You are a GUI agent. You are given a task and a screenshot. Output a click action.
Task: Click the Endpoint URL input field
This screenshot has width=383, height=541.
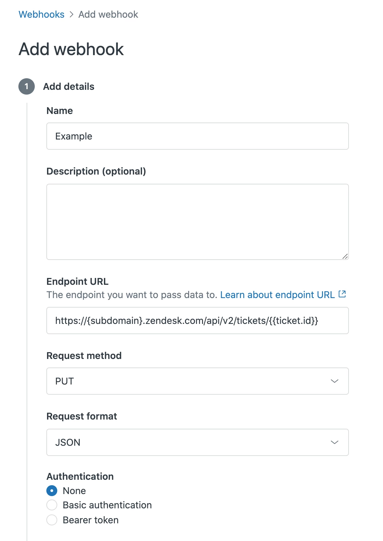pyautogui.click(x=197, y=321)
